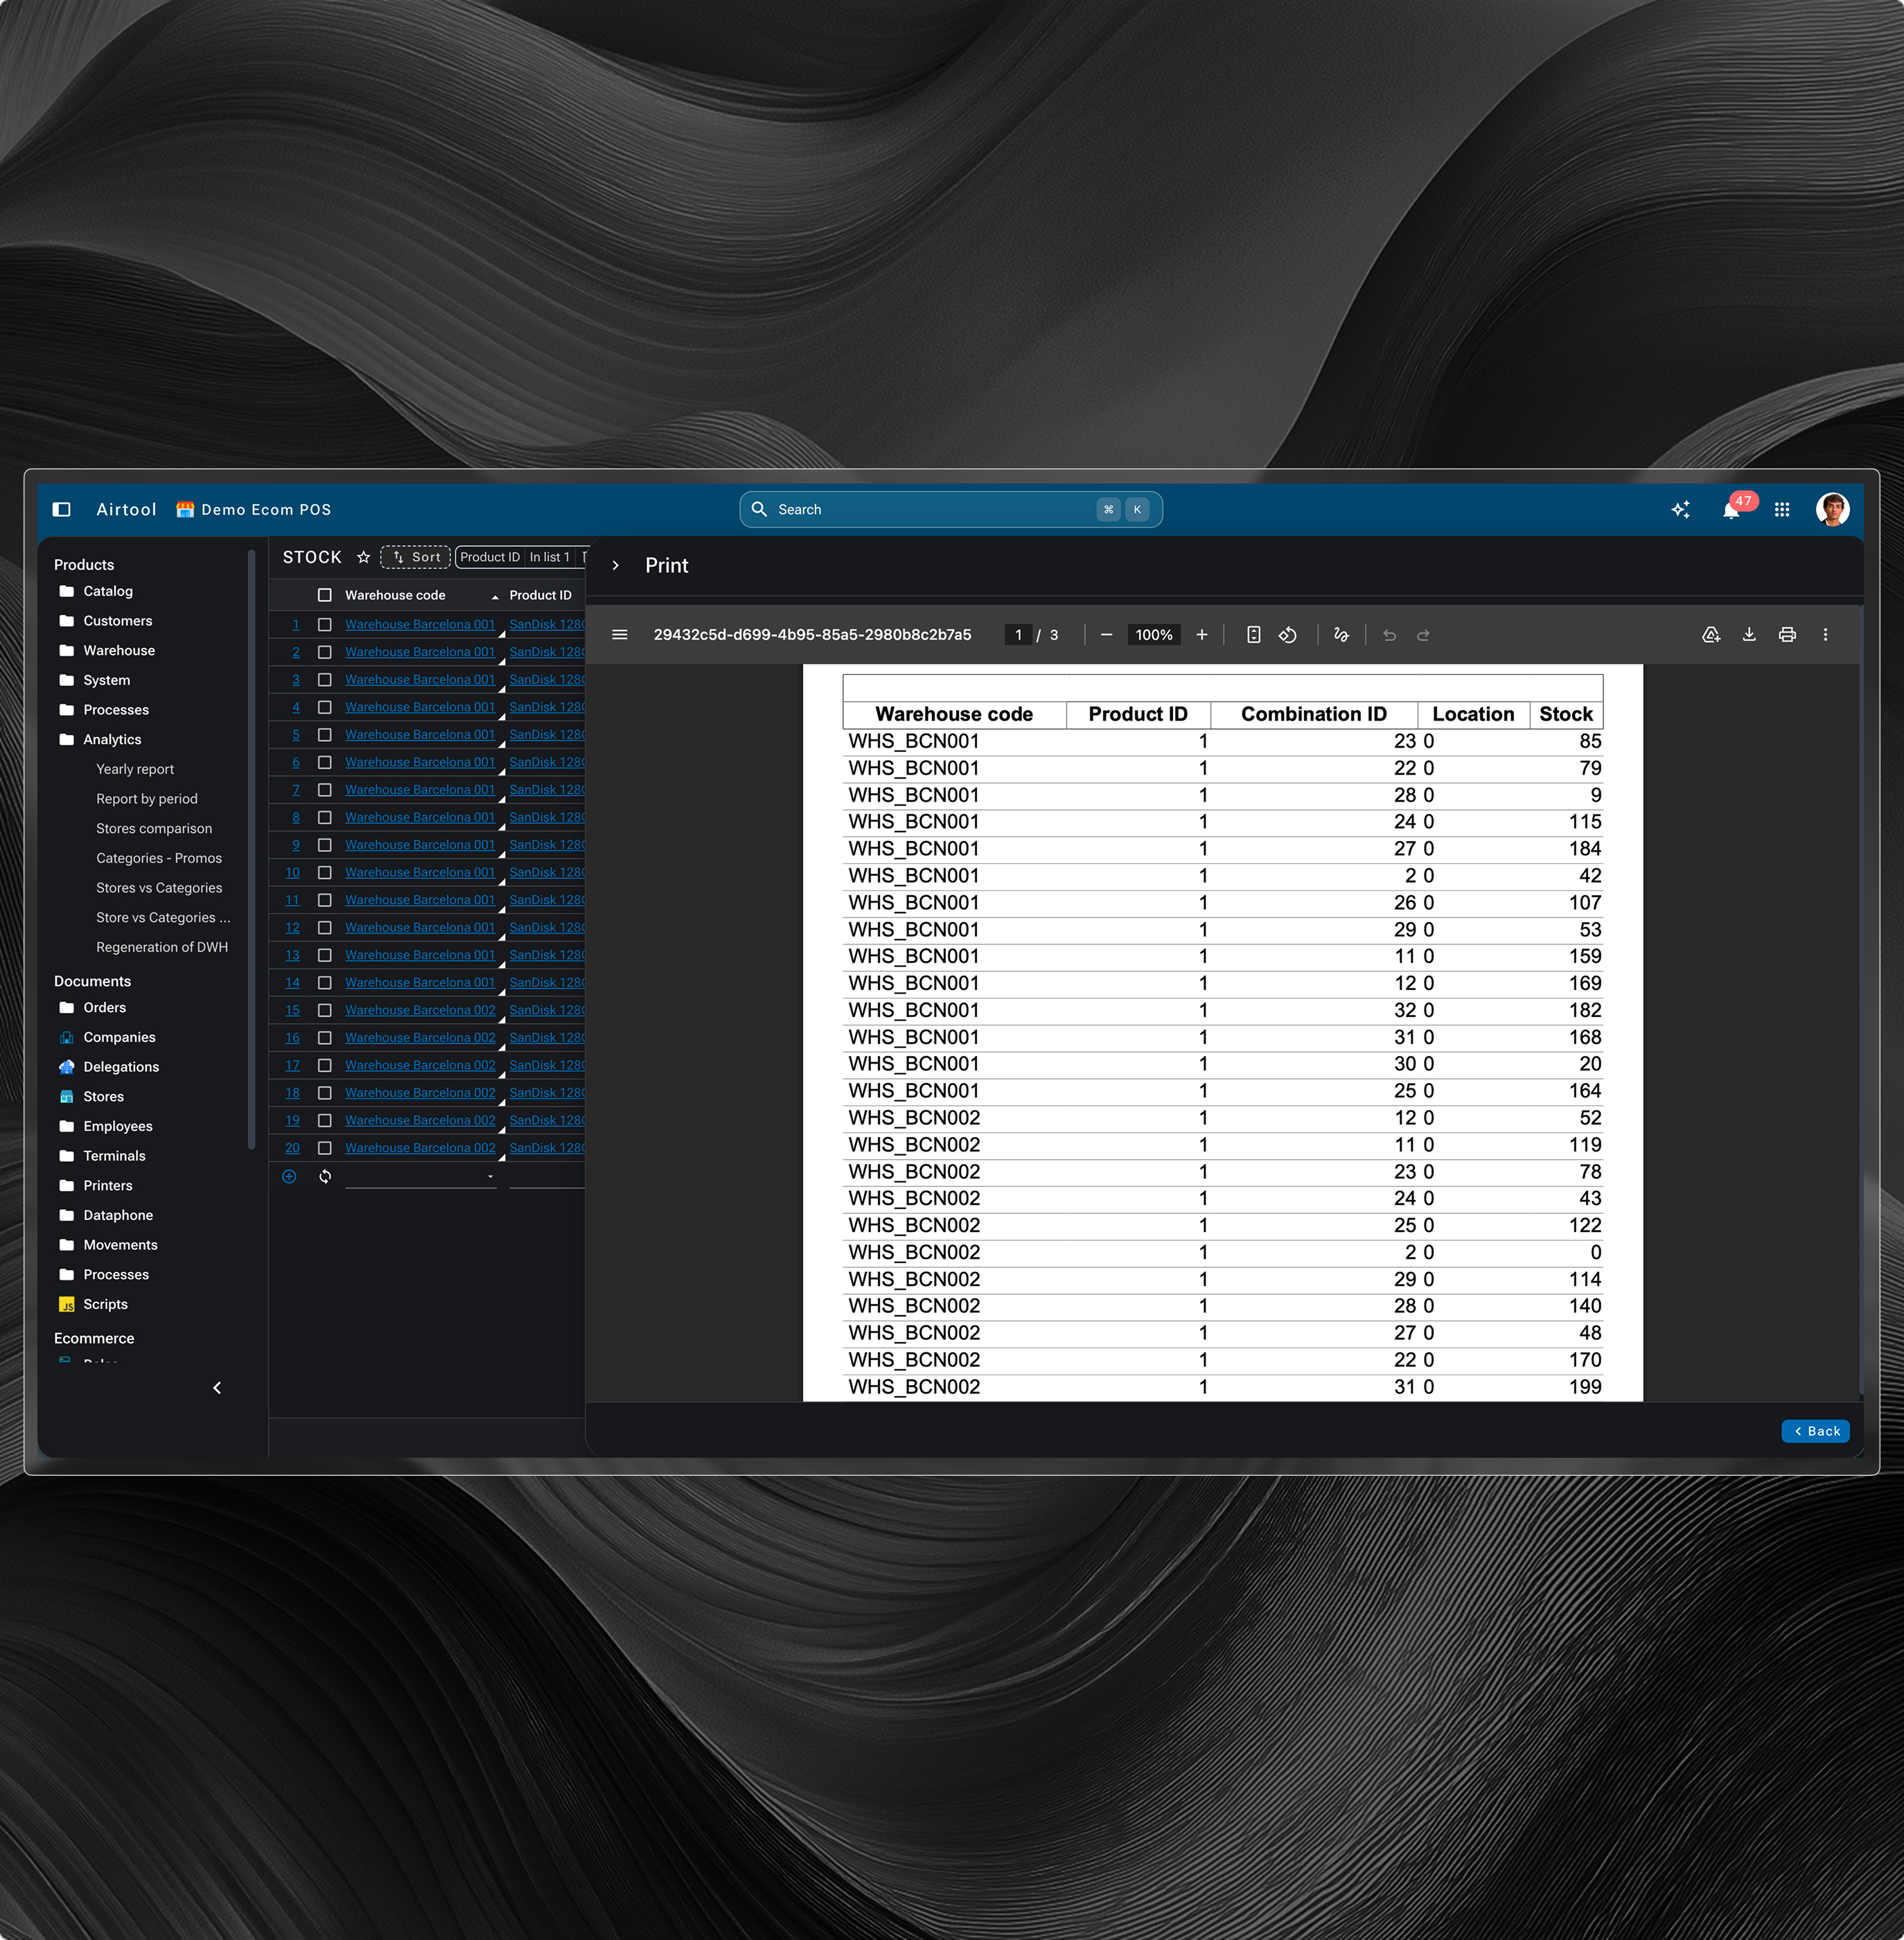The height and width of the screenshot is (1940, 1904).
Task: Open PDF sidebar hamburger menu
Action: coord(620,634)
